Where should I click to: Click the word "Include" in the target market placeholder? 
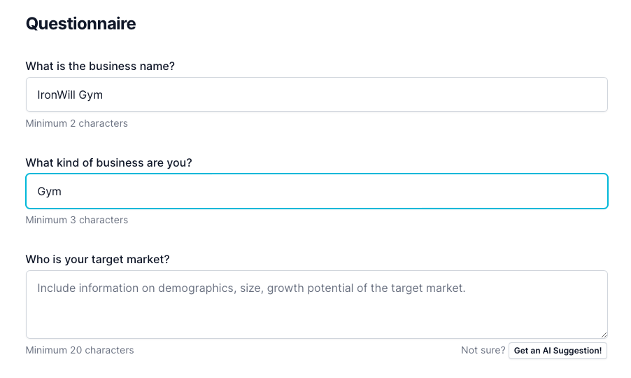pyautogui.click(x=56, y=288)
